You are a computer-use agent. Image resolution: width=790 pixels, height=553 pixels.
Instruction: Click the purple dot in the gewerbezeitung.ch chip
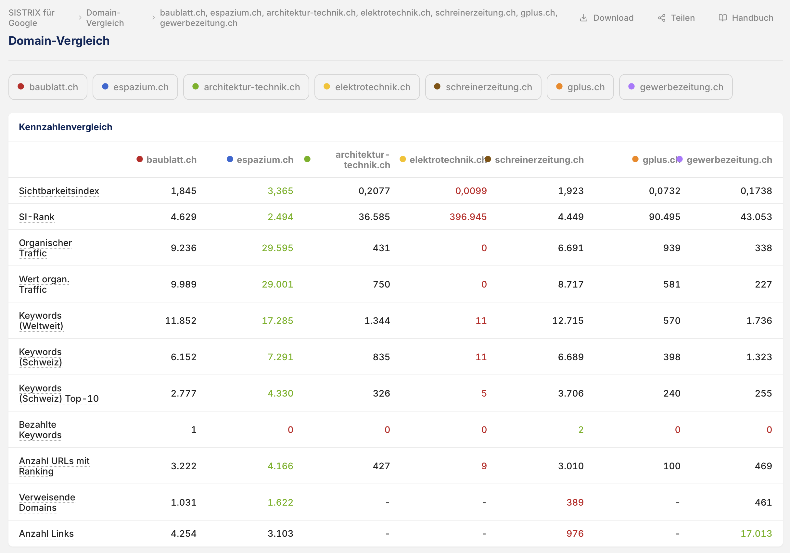(x=631, y=87)
